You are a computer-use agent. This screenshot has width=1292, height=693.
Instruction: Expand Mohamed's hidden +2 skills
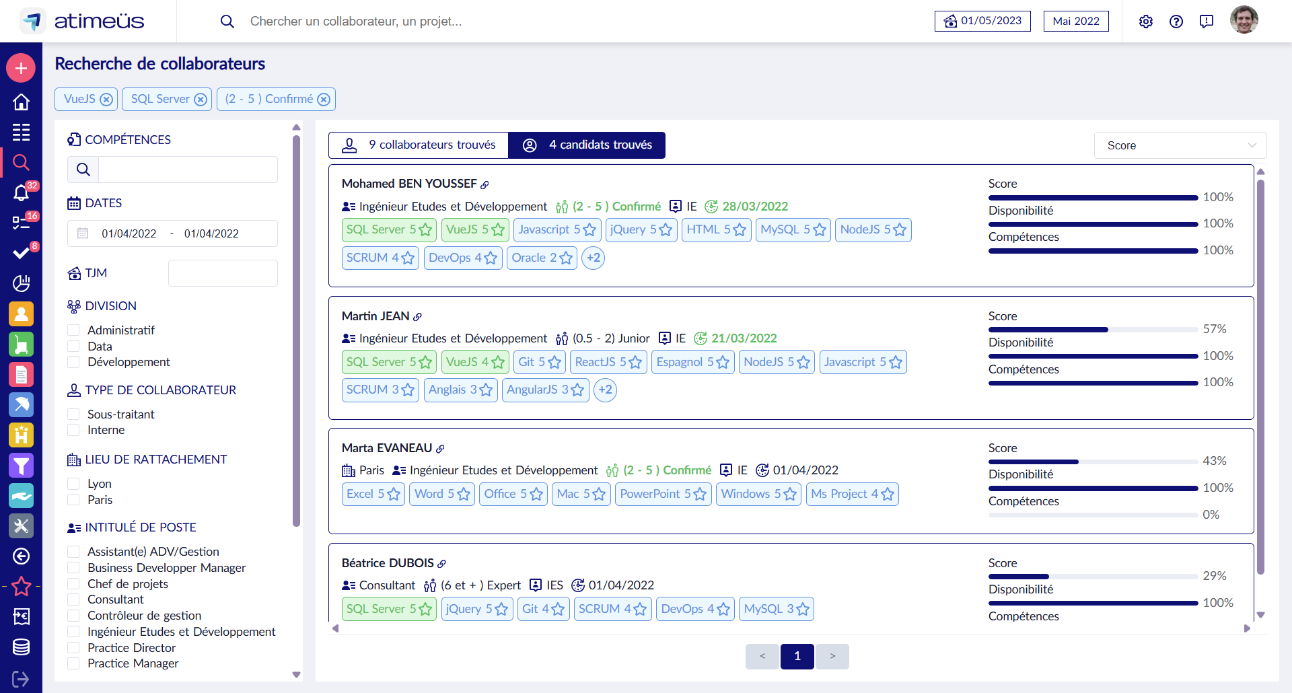tap(593, 258)
